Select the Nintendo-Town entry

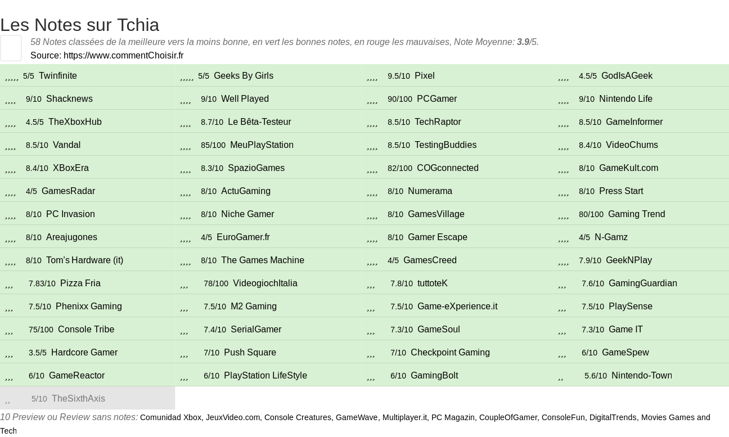pyautogui.click(x=642, y=375)
